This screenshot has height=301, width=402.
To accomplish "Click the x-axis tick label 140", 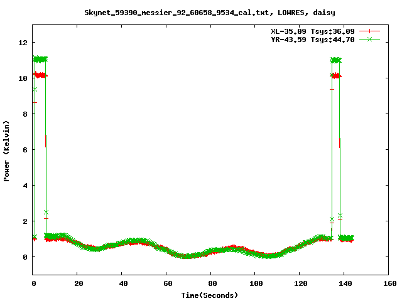I will point(345,283).
